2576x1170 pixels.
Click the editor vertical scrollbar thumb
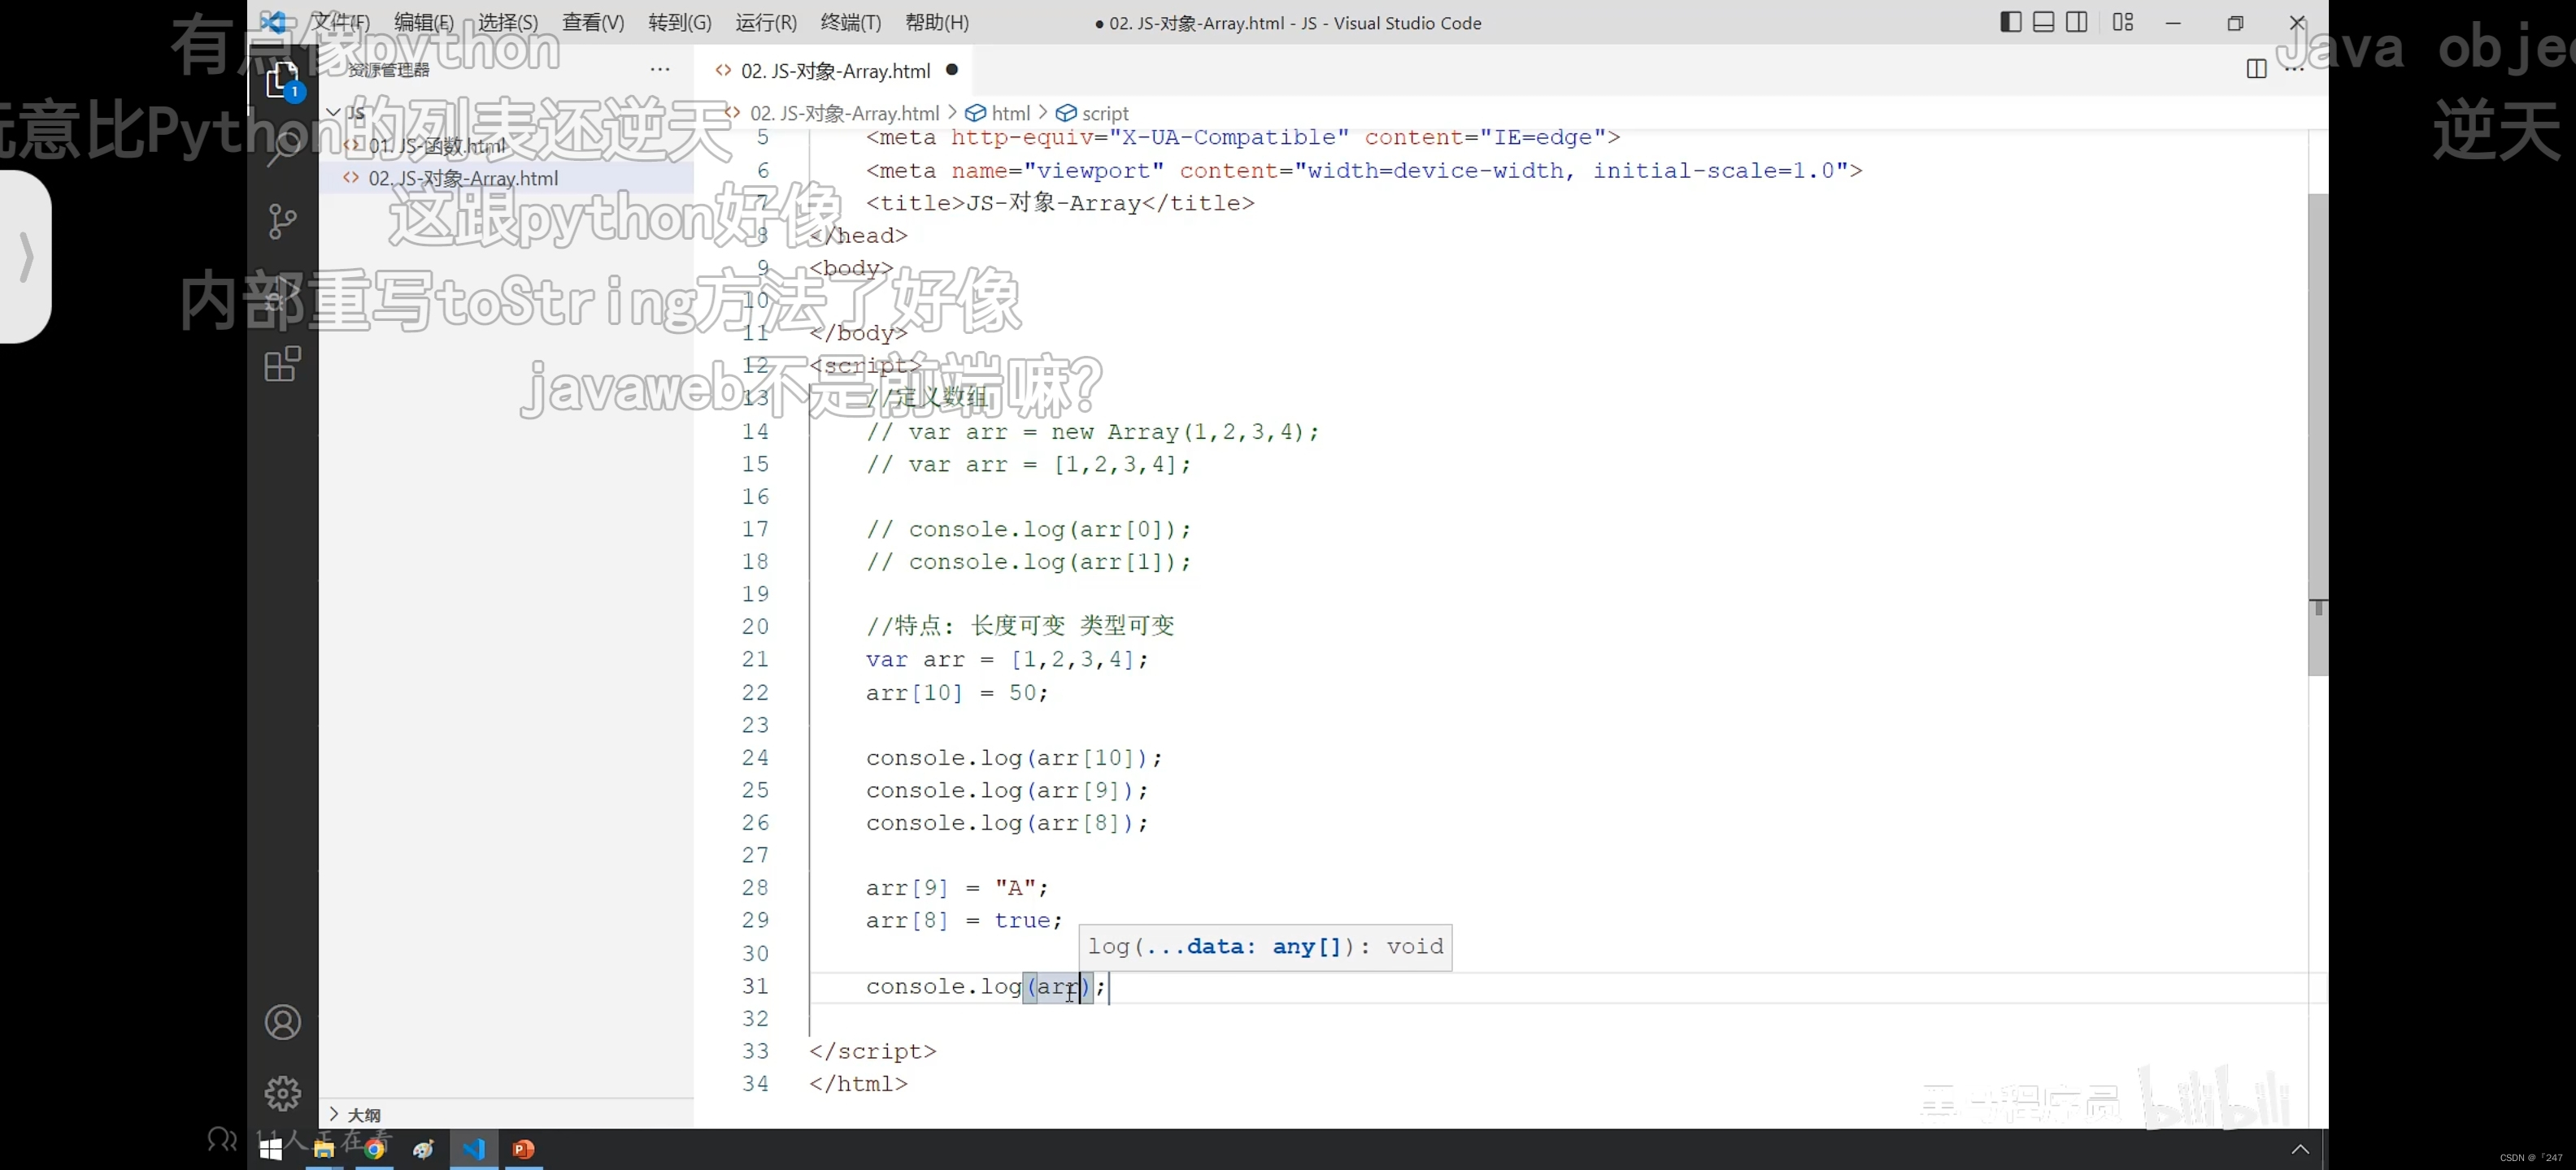[x=2317, y=435]
